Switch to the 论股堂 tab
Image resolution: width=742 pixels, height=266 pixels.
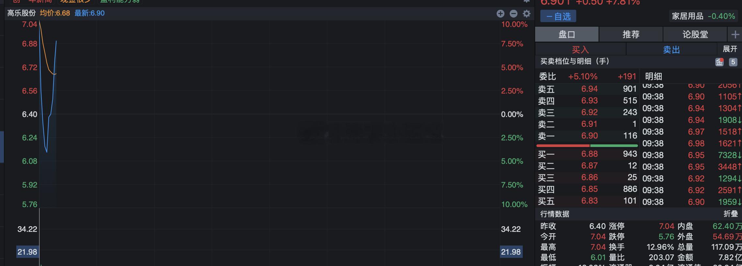tap(695, 34)
